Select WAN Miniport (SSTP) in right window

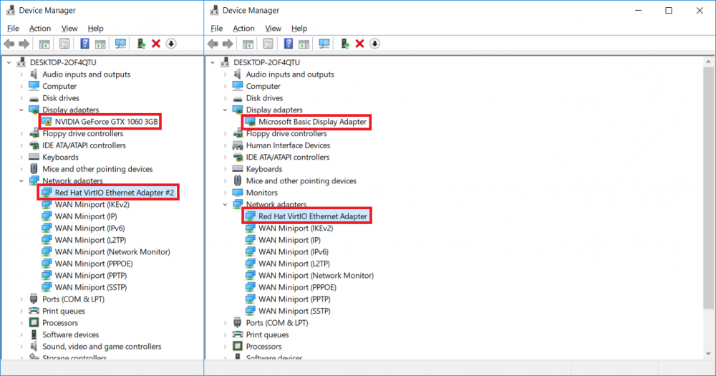pyautogui.click(x=294, y=311)
